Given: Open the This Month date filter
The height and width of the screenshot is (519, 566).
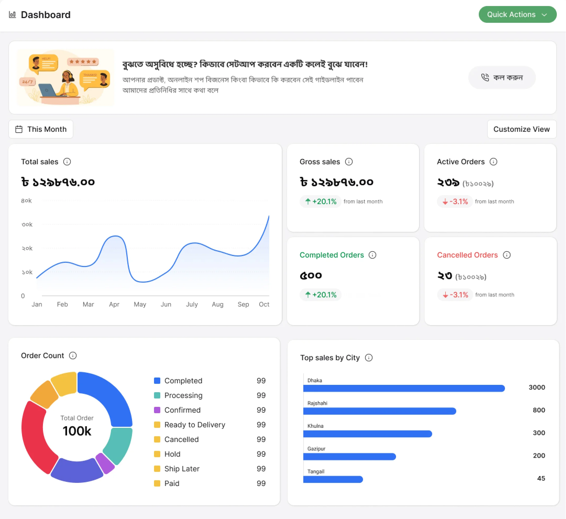Looking at the screenshot, I should click(x=41, y=129).
